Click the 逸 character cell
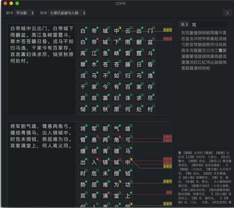The image size is (234, 208). [150, 76]
